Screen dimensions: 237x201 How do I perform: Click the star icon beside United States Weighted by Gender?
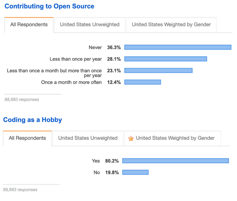(131, 139)
